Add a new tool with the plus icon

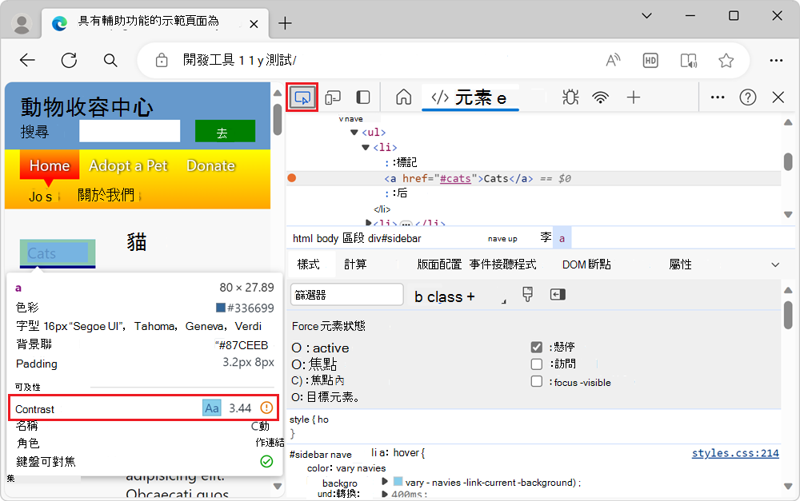pos(633,96)
